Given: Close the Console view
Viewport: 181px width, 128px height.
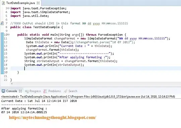Looking at the screenshot, I should pos(20,91).
